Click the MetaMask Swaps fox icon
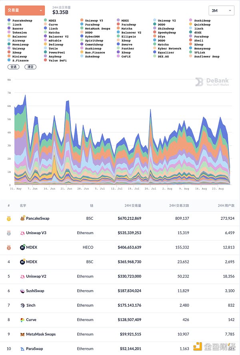The image size is (240, 355). [x=22, y=334]
